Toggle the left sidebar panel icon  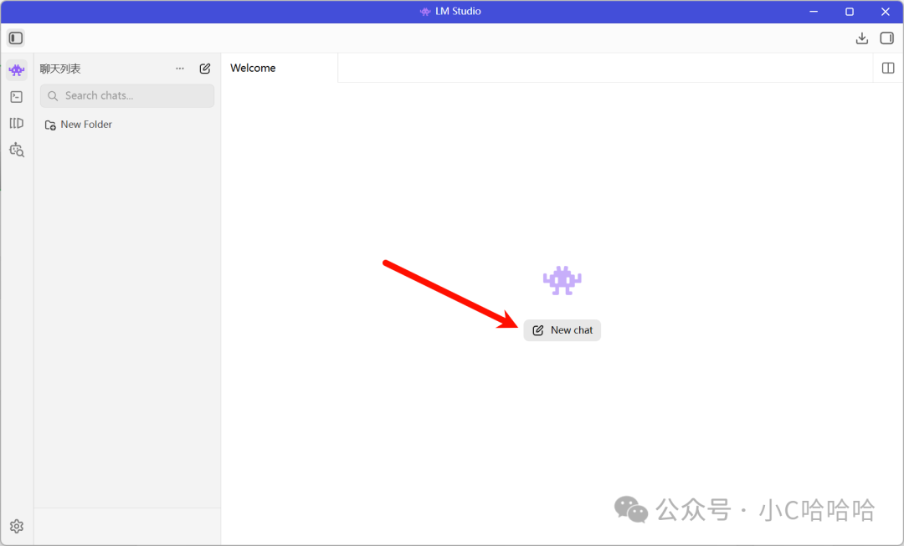click(x=16, y=38)
